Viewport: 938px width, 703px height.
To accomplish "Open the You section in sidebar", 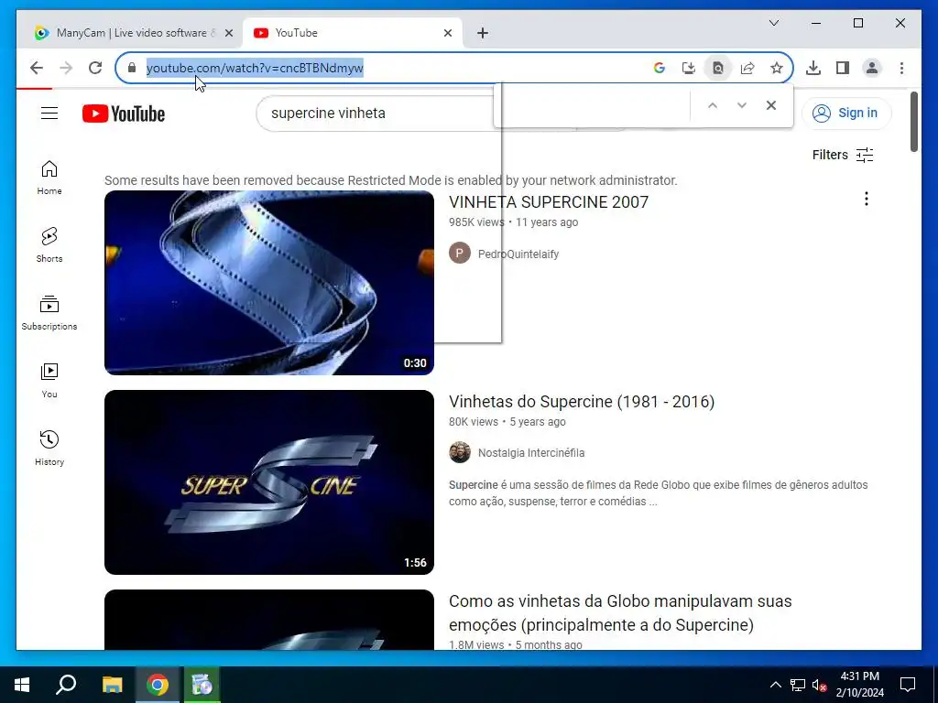I will 49,380.
